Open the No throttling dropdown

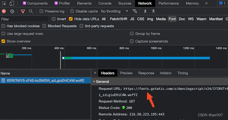[x=114, y=11]
